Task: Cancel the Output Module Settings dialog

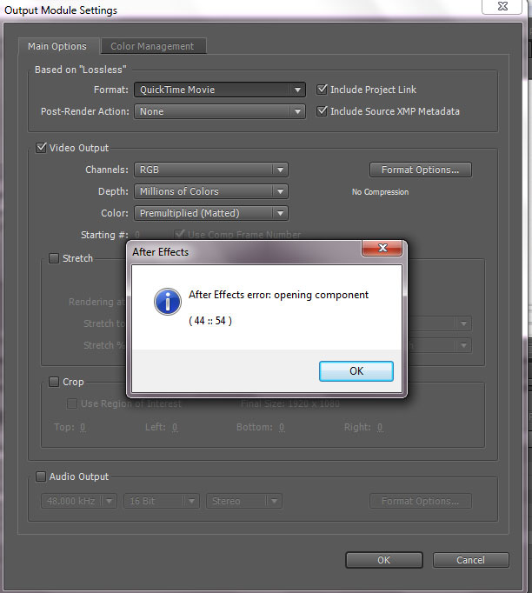Action: pyautogui.click(x=471, y=560)
